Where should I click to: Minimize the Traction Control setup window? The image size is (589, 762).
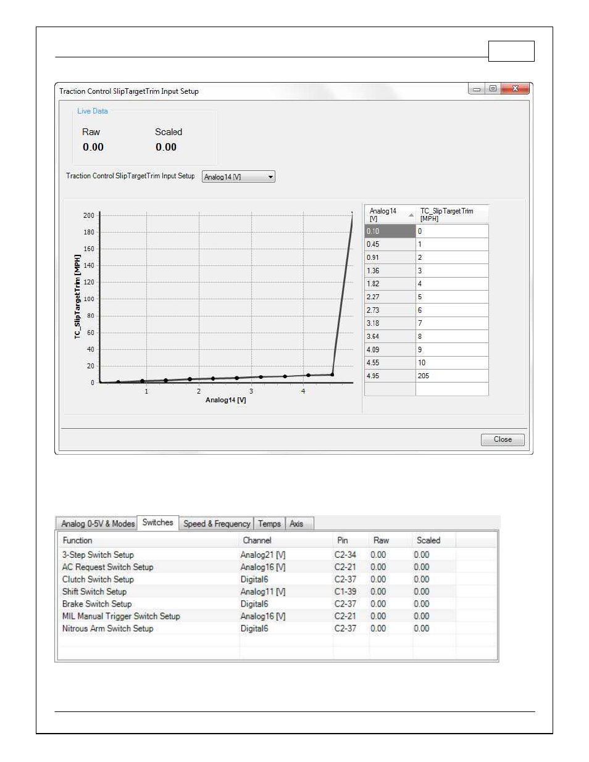pyautogui.click(x=477, y=89)
